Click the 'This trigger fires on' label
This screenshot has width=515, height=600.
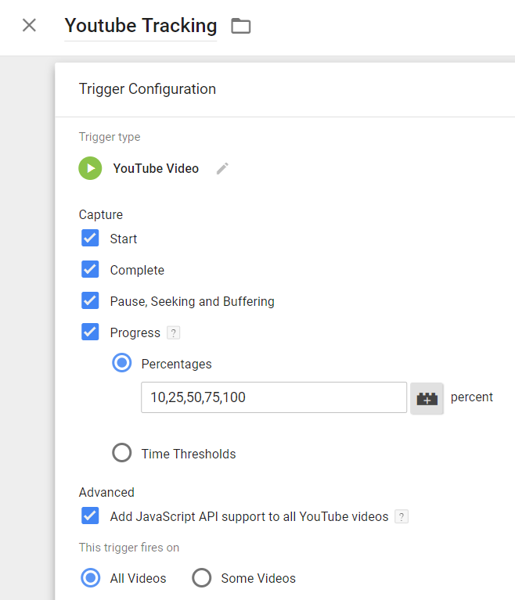pos(129,548)
